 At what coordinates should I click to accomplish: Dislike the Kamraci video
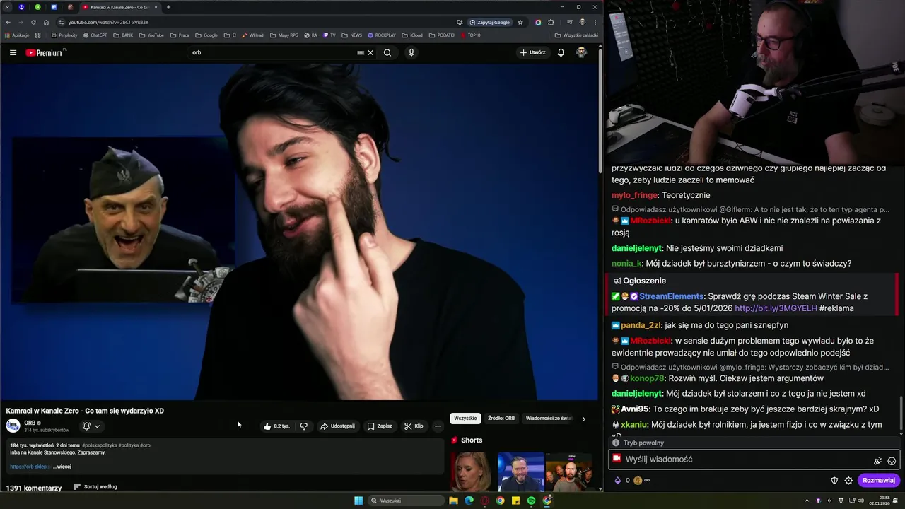[303, 426]
